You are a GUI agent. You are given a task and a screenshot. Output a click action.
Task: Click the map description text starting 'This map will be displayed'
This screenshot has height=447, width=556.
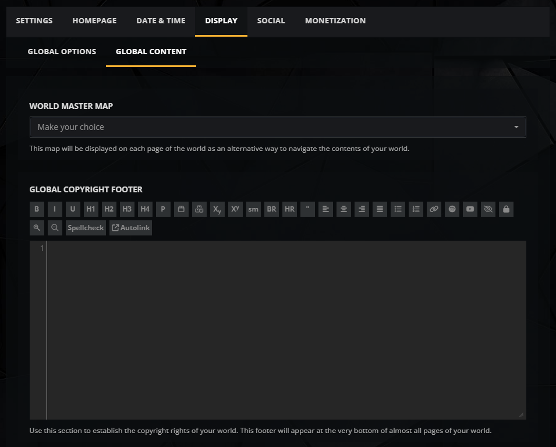pos(219,149)
